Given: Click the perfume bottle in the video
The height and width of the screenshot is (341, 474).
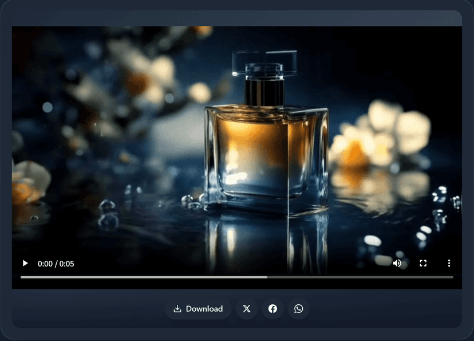Looking at the screenshot, I should 266,155.
